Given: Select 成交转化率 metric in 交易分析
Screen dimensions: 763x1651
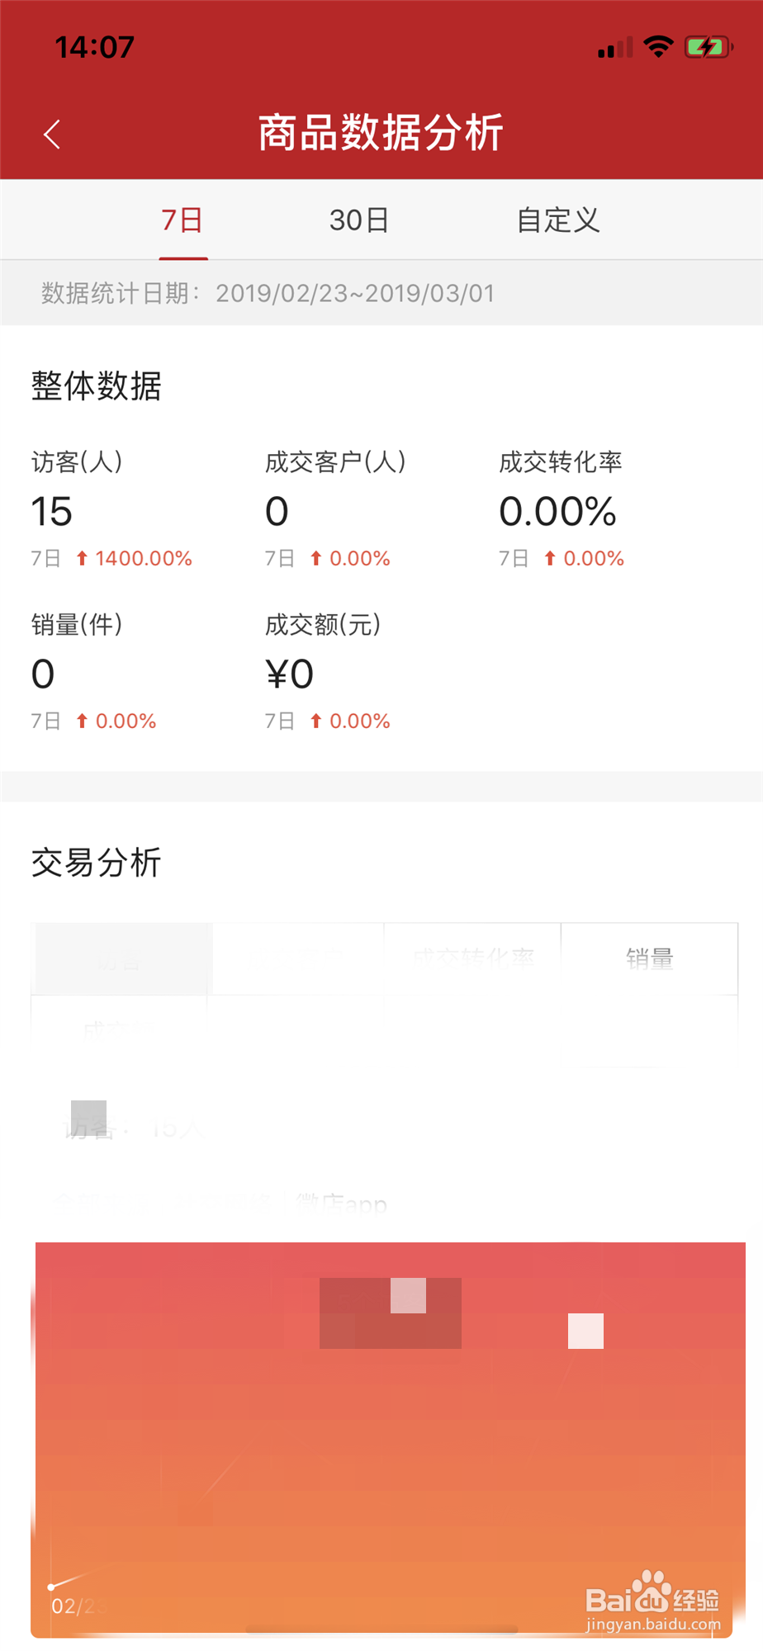Looking at the screenshot, I should (x=473, y=958).
